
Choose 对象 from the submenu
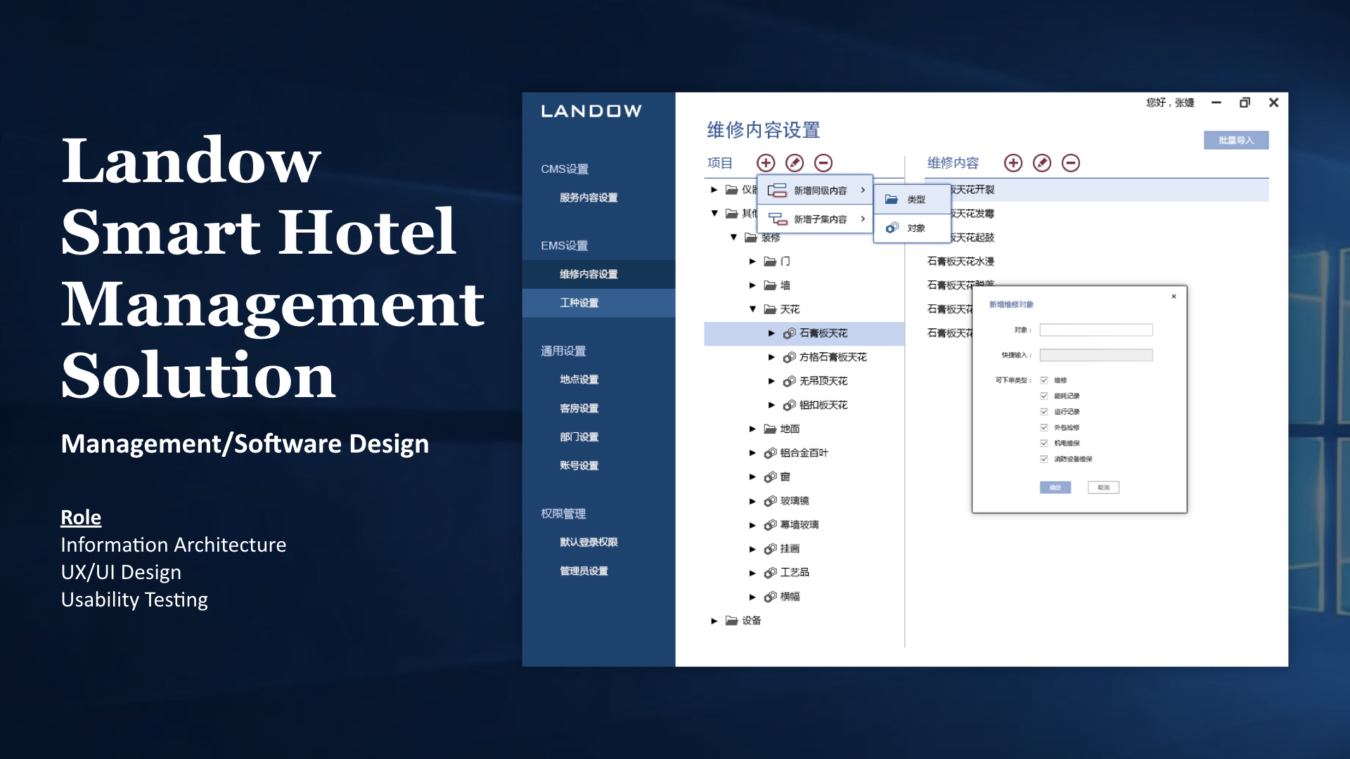[x=912, y=228]
